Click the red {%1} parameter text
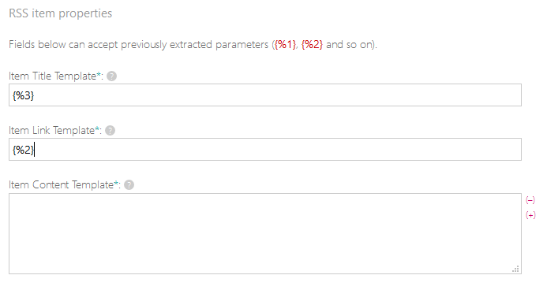The height and width of the screenshot is (290, 547). tap(285, 45)
